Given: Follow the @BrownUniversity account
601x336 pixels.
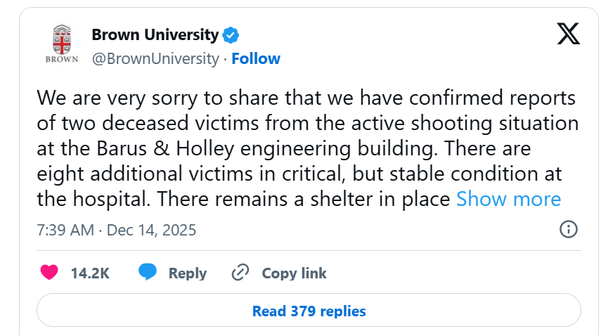Looking at the screenshot, I should click(256, 58).
